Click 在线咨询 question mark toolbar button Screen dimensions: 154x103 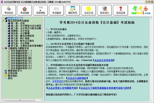(x=121, y=10)
